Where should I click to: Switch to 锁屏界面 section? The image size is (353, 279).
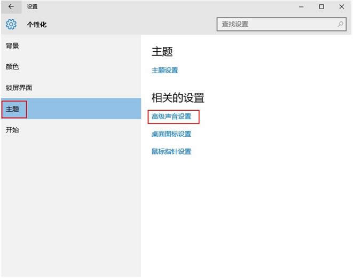tap(71, 88)
